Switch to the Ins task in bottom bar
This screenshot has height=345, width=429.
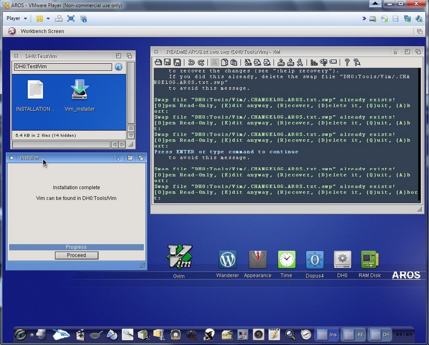click(x=327, y=334)
